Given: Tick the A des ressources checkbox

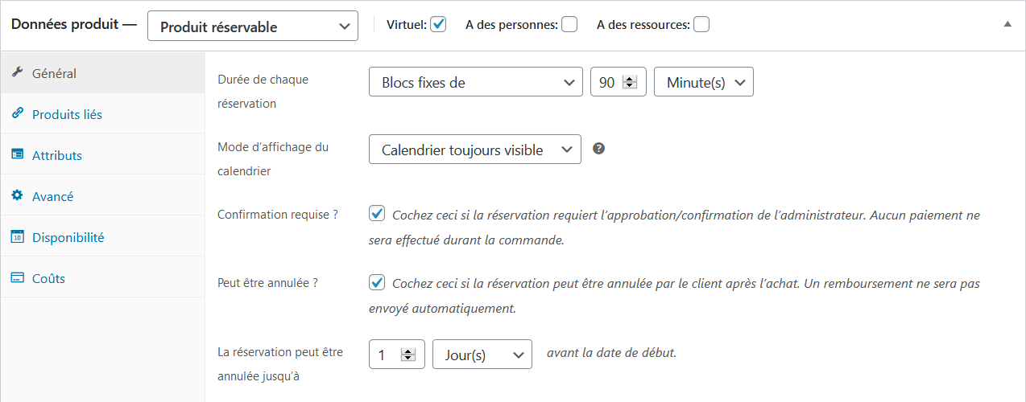Looking at the screenshot, I should pyautogui.click(x=701, y=24).
